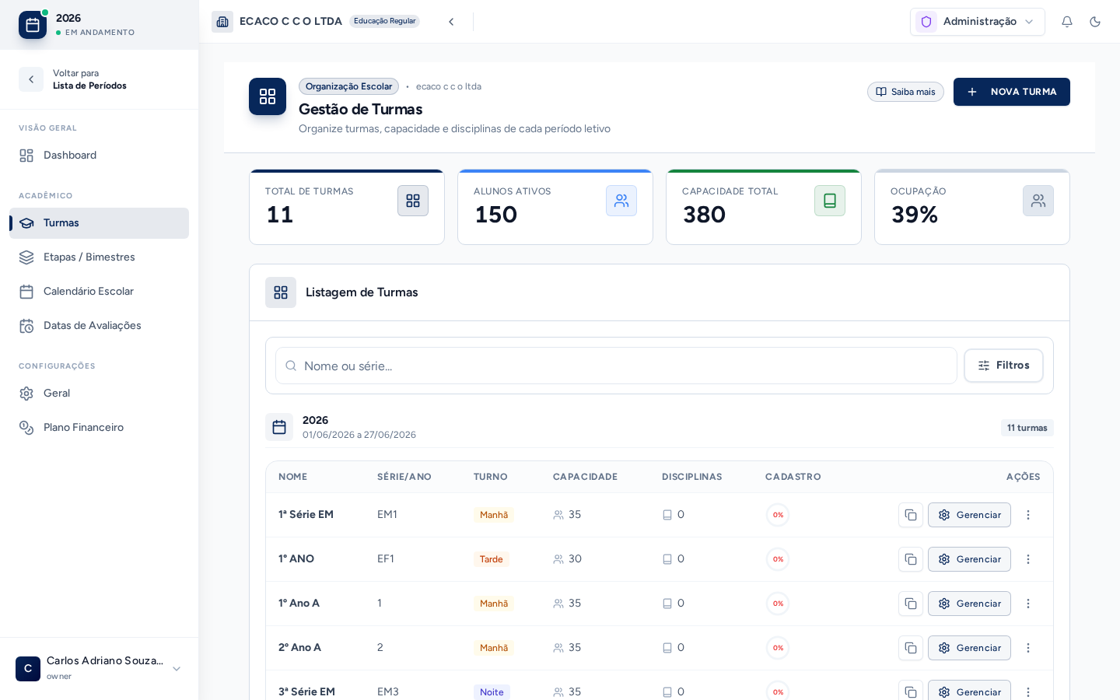Sort by NOME column header
This screenshot has width=1120, height=700.
point(292,477)
